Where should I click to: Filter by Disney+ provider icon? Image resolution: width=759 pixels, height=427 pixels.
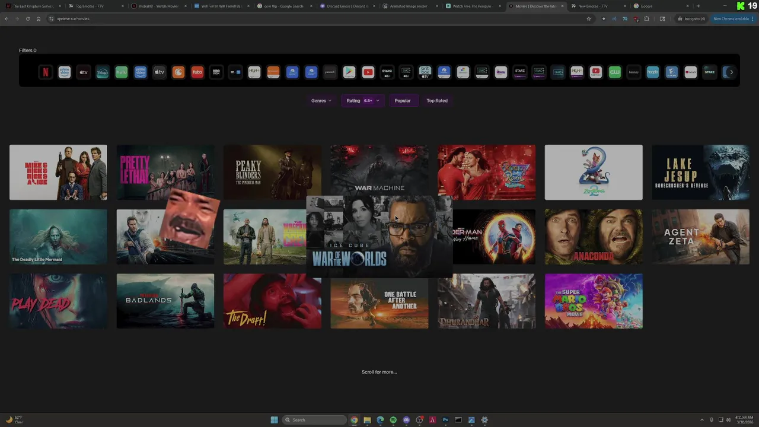pyautogui.click(x=103, y=72)
